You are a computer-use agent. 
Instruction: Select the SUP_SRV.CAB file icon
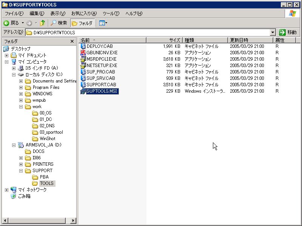(83, 78)
